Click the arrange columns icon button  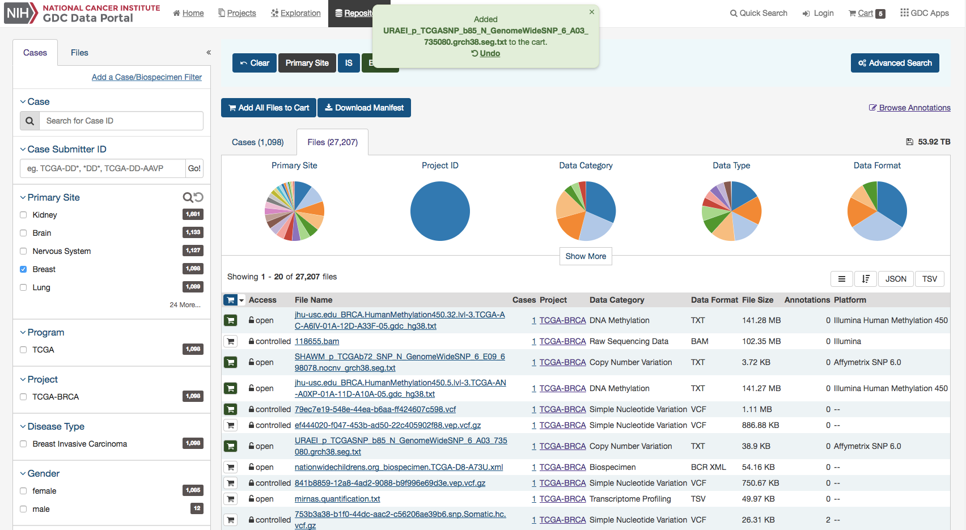(841, 279)
